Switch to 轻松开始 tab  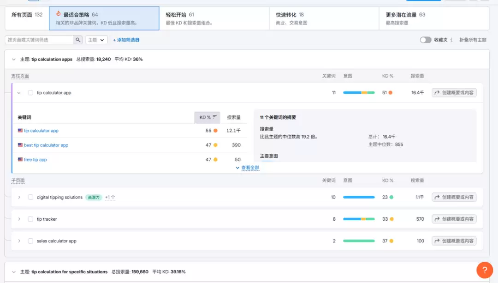coord(214,18)
